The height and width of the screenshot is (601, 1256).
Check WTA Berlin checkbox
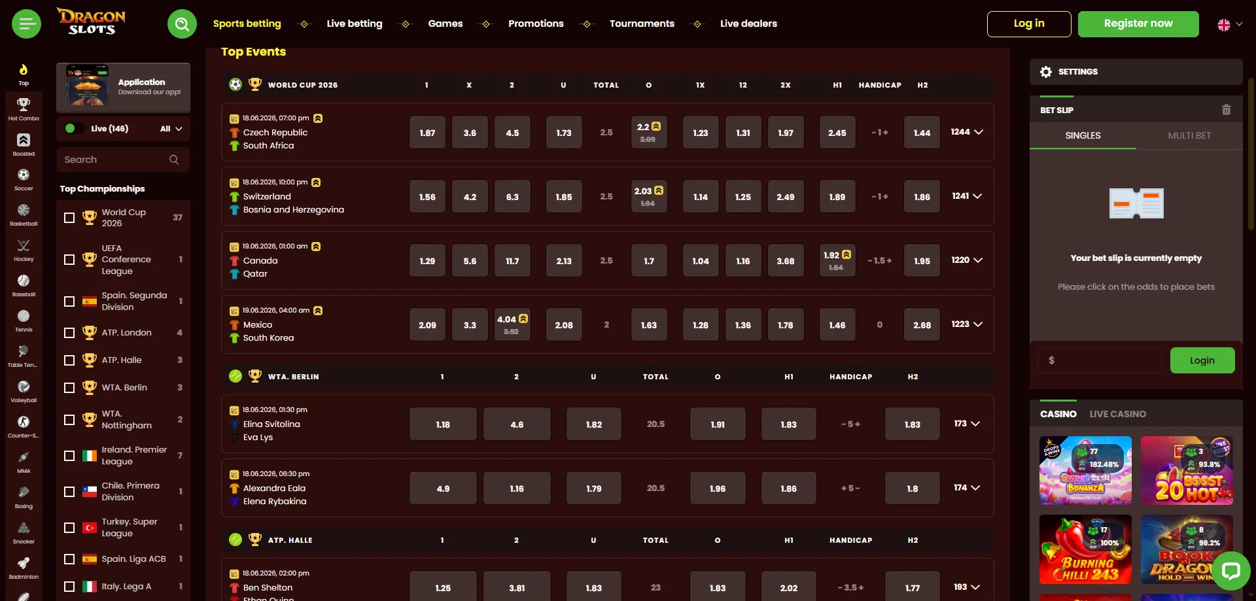click(69, 388)
